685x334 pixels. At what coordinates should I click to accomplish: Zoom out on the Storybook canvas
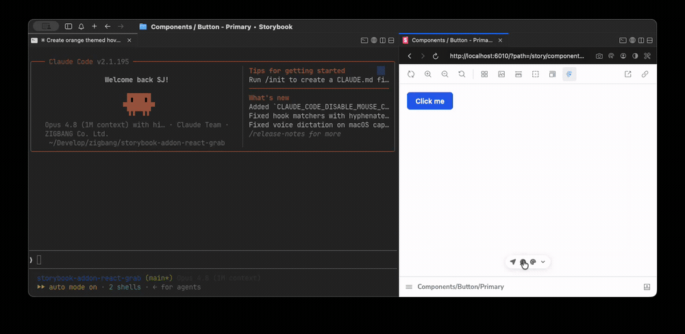click(x=445, y=74)
